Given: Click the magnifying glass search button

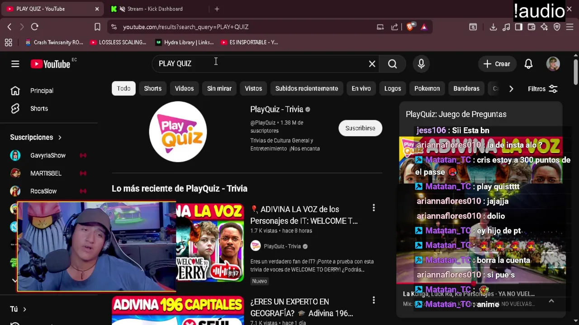Looking at the screenshot, I should [x=392, y=64].
